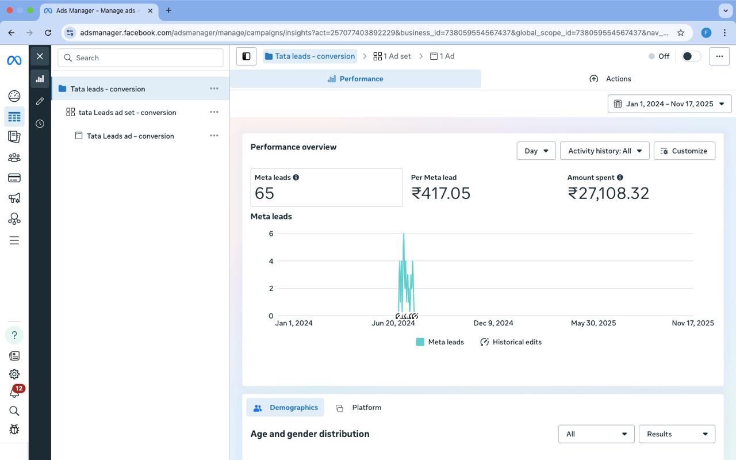Open the clock history icon
The width and height of the screenshot is (736, 460).
click(x=40, y=124)
